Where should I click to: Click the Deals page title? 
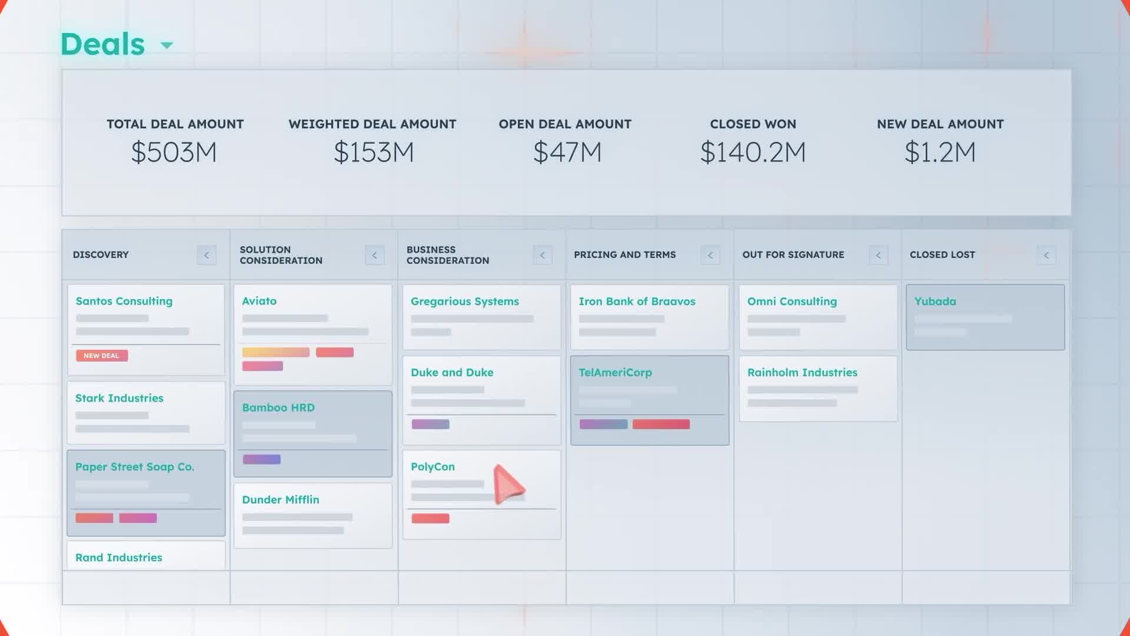102,44
